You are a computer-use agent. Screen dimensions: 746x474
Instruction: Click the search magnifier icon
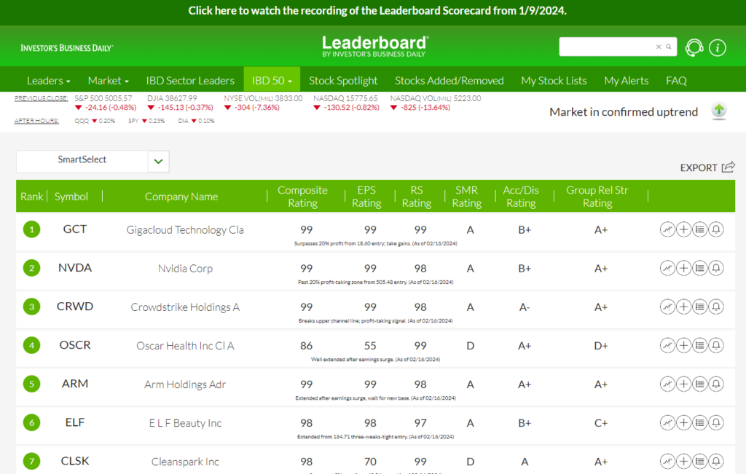(x=669, y=47)
